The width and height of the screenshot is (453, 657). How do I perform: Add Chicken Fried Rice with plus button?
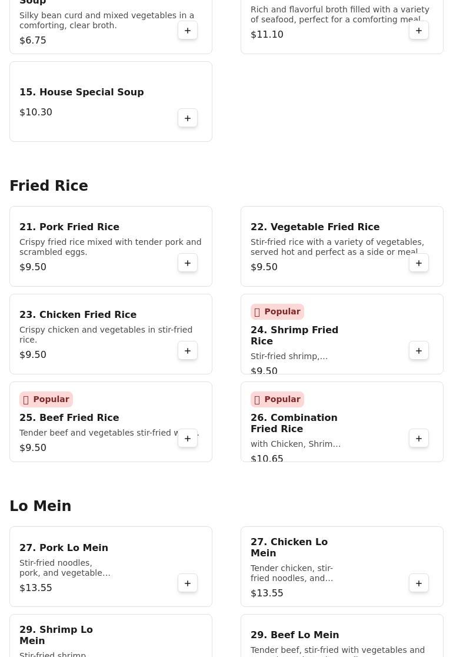pyautogui.click(x=188, y=351)
